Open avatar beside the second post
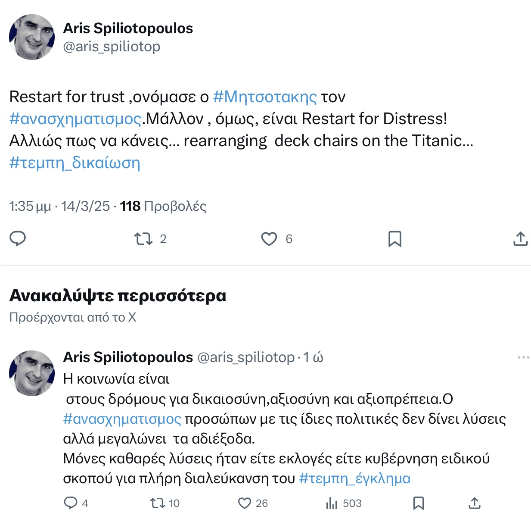Image resolution: width=531 pixels, height=522 pixels. pos(32,373)
